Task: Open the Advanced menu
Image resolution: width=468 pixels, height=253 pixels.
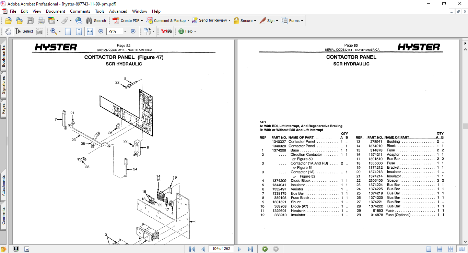Action: pyautogui.click(x=118, y=11)
